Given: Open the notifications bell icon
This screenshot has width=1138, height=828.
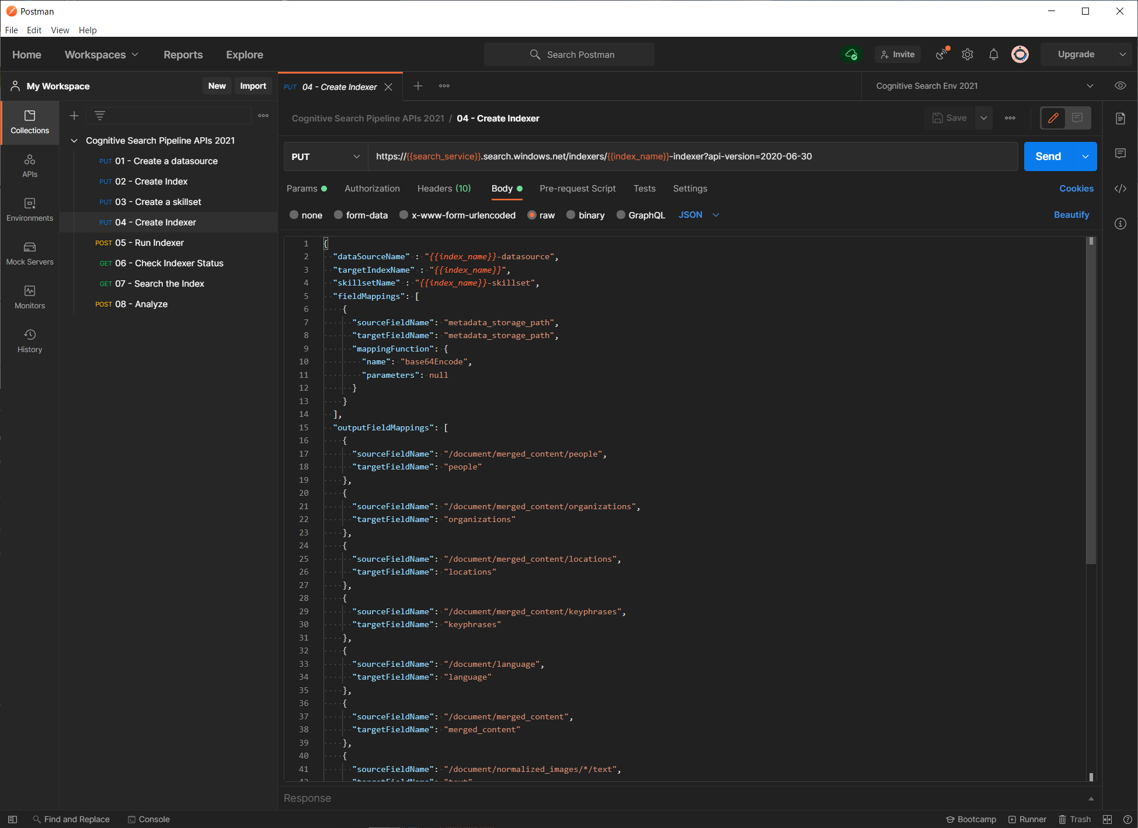Looking at the screenshot, I should (994, 54).
